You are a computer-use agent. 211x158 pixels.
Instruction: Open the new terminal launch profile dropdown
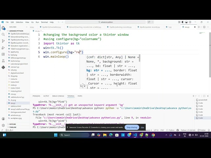coord(196,96)
